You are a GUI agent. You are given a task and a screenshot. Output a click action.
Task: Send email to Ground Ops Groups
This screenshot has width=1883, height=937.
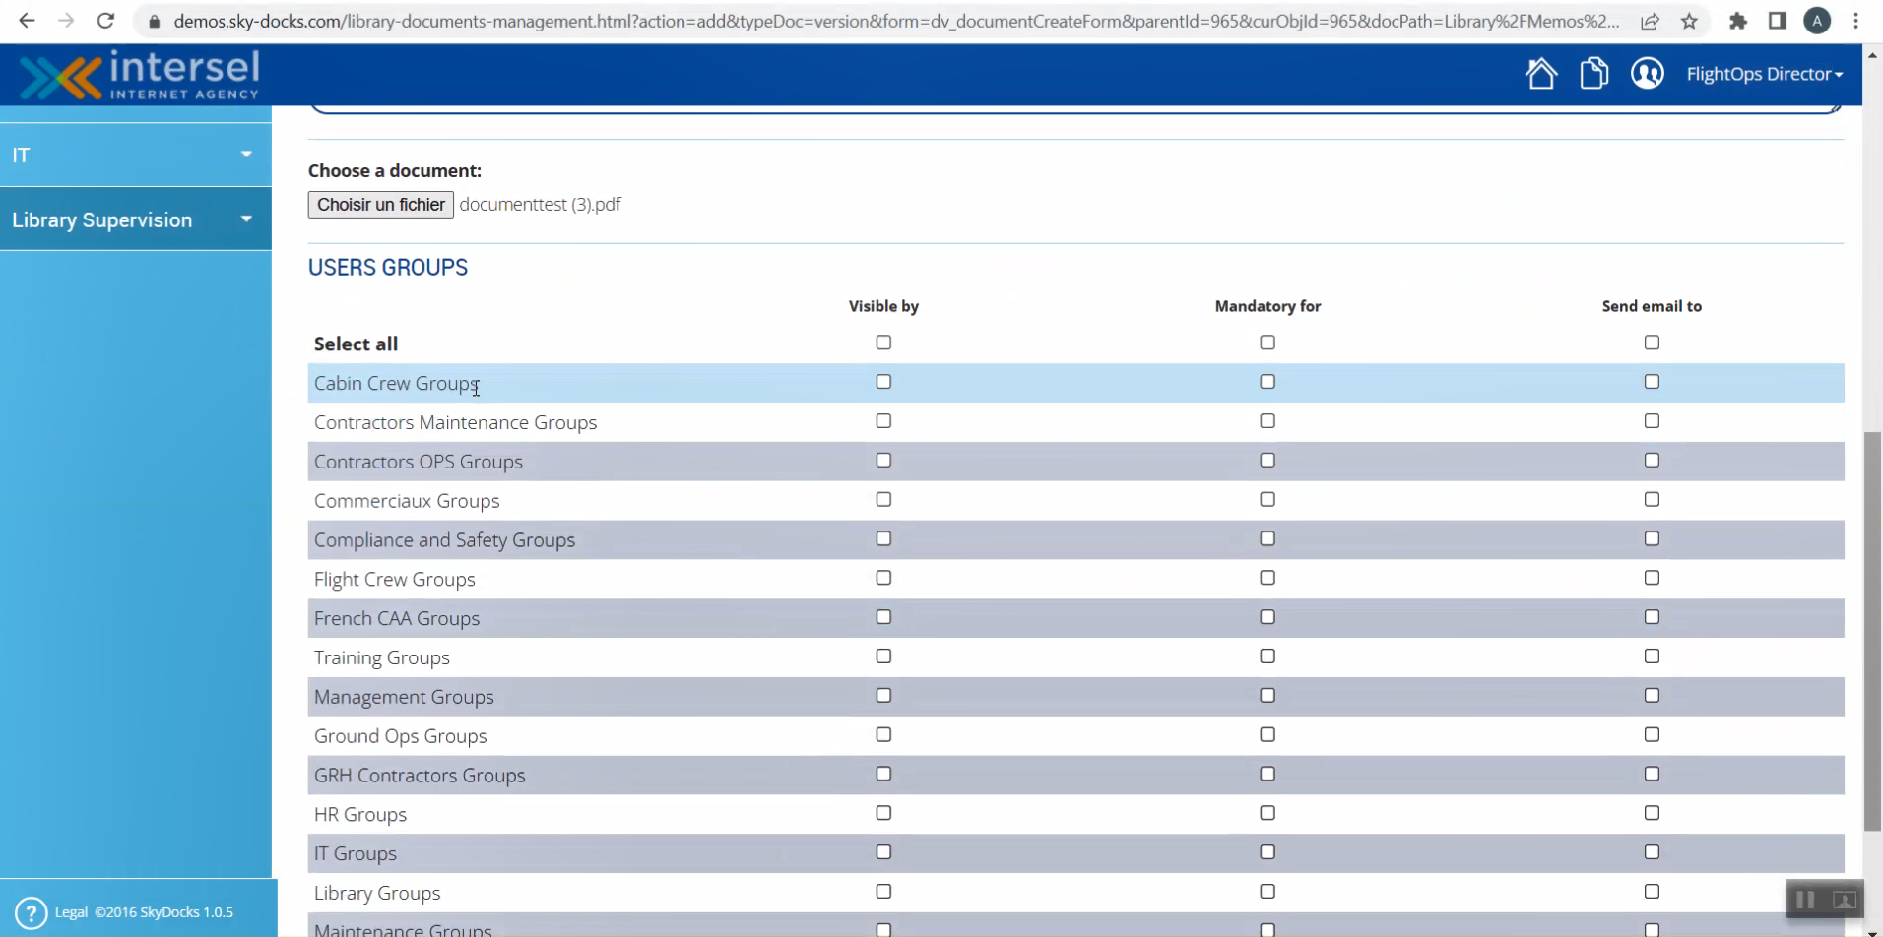[1652, 735]
